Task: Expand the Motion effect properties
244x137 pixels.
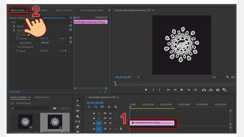Action: [10, 26]
